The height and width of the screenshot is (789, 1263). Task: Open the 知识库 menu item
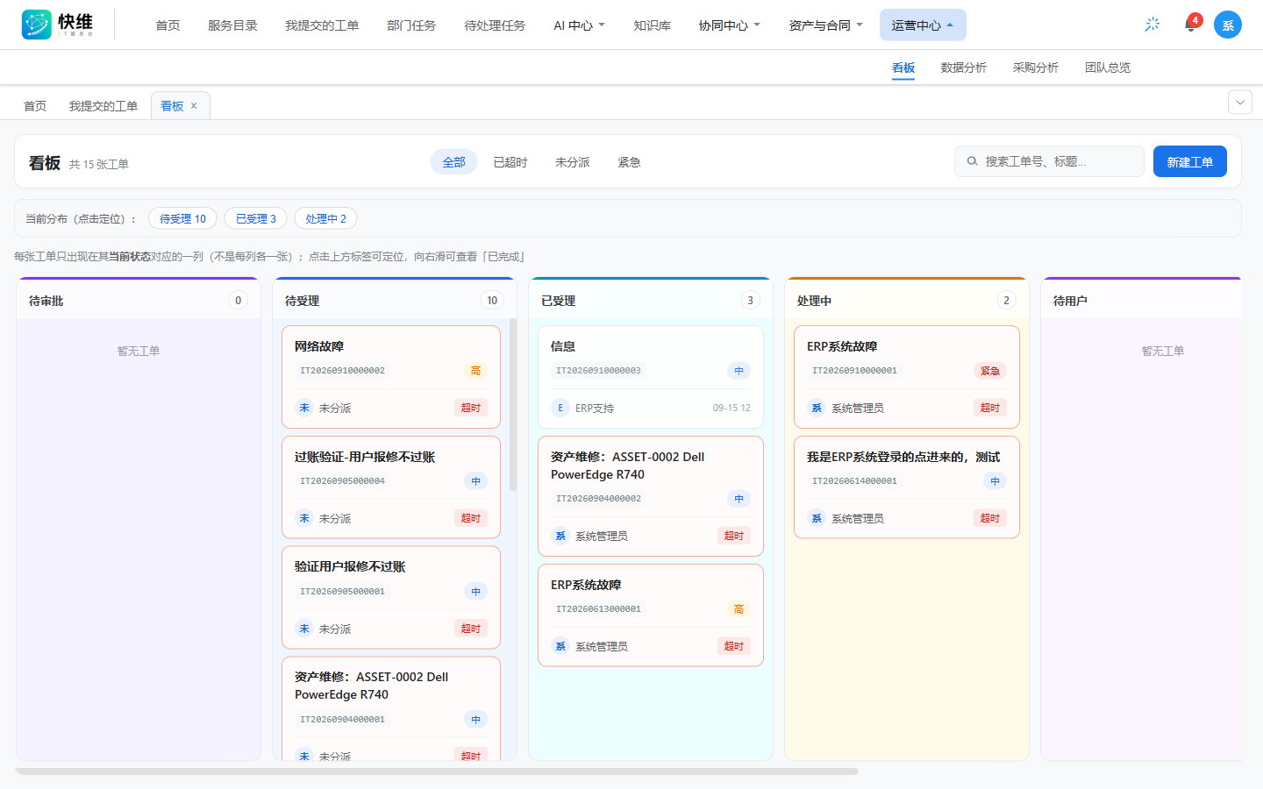(652, 25)
